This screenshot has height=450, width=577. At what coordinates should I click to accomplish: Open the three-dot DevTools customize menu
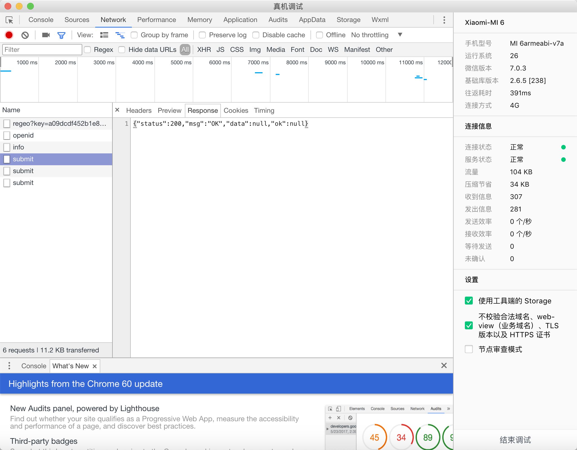(x=444, y=20)
